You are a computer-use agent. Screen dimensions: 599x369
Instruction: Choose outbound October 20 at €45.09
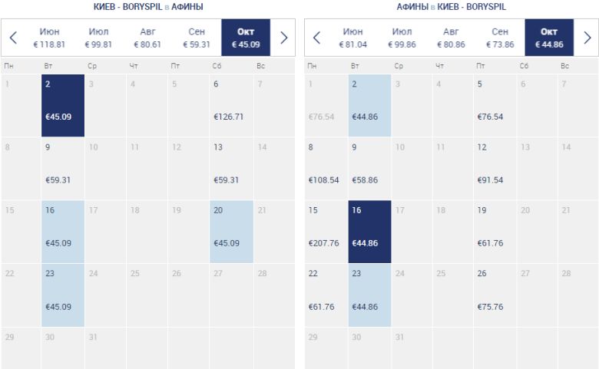click(230, 232)
